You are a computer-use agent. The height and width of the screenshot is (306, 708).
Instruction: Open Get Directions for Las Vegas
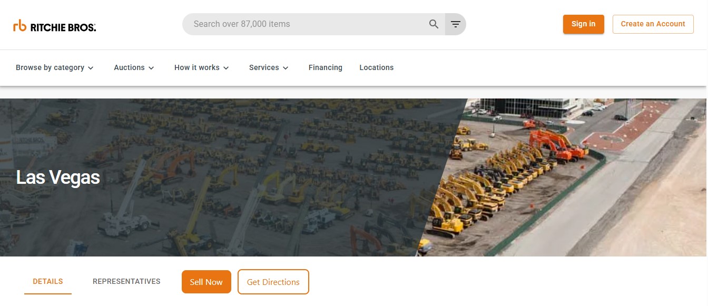(273, 281)
